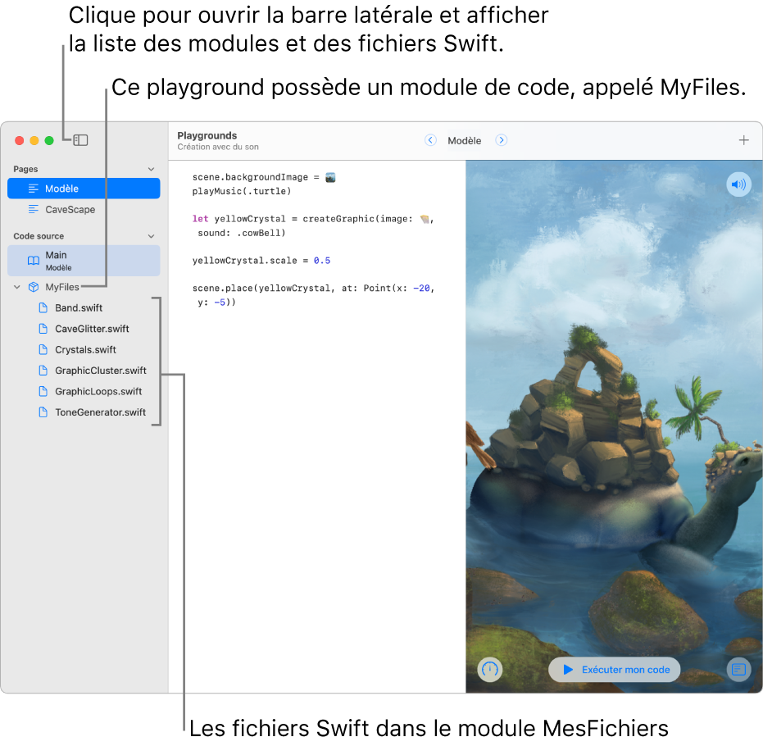Go to the next page with the right chevron
The width and height of the screenshot is (763, 746).
(x=502, y=140)
